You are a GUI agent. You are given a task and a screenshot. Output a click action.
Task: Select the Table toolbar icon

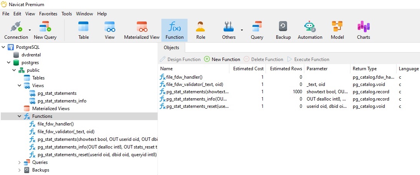coord(83,30)
